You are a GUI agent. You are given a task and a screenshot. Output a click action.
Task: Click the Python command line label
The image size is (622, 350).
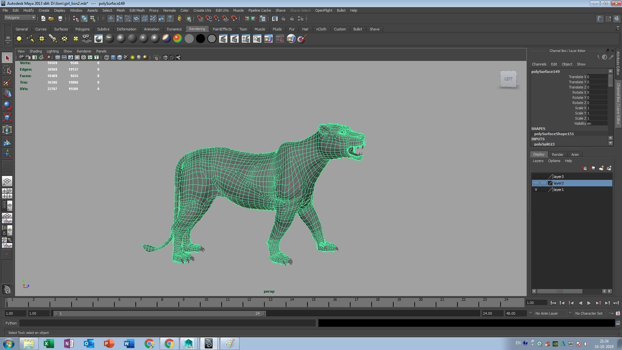tap(11, 323)
